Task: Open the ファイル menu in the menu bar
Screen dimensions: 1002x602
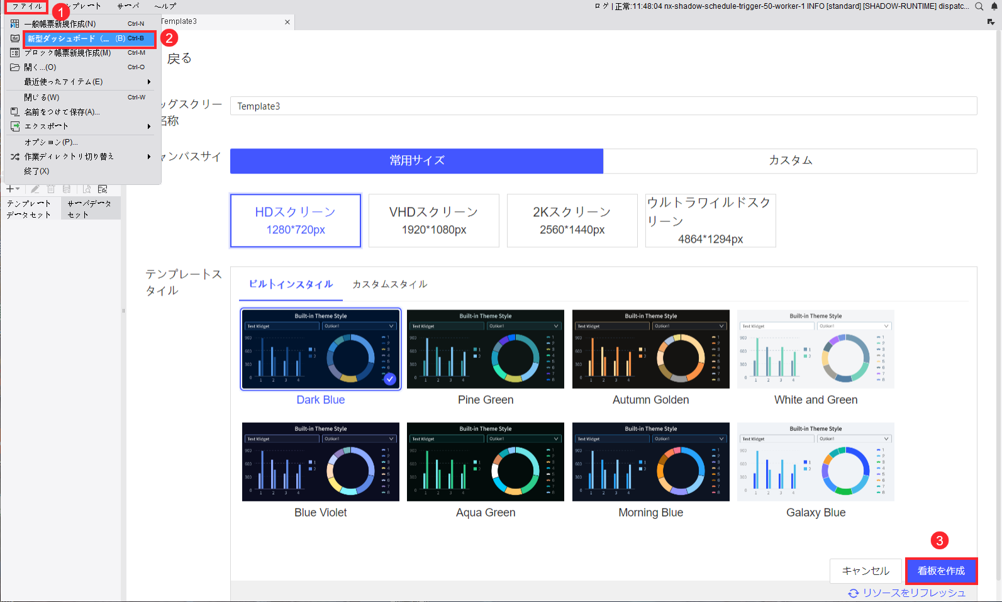Action: [26, 6]
